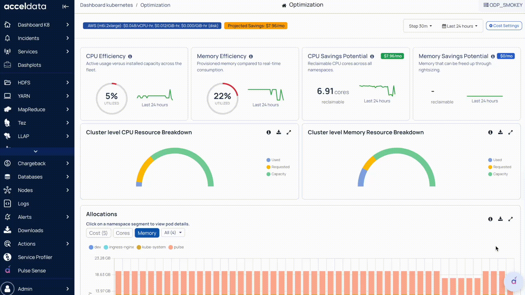Click the home icon beside Optimization

point(284,5)
